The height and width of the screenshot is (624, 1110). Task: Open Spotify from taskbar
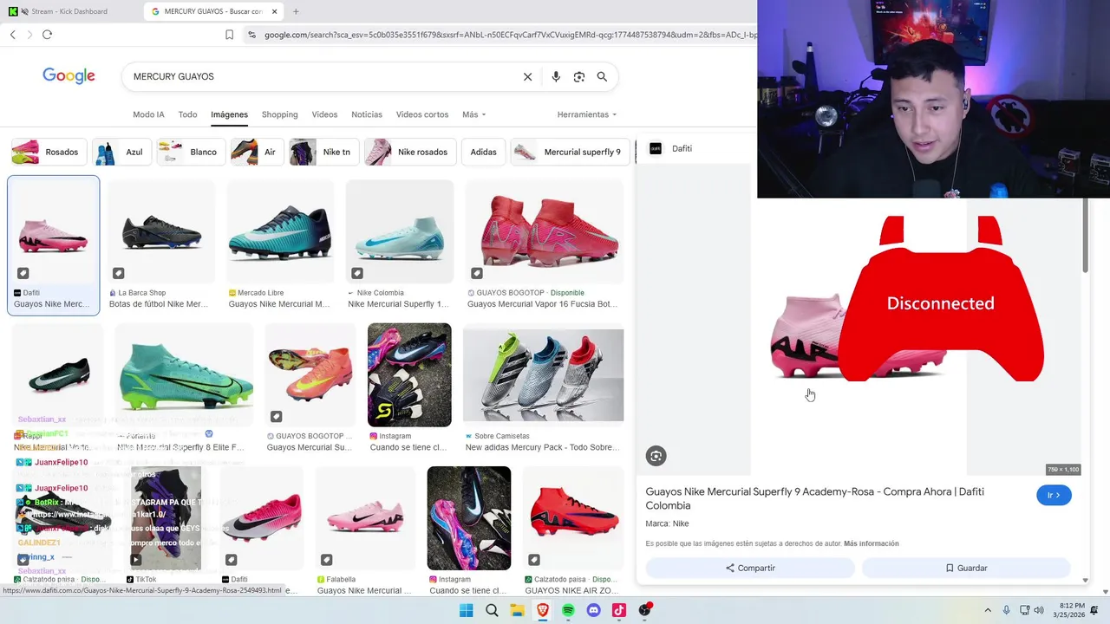click(568, 610)
